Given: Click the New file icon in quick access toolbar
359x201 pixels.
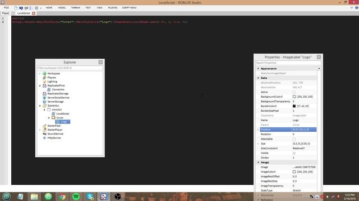Looking at the screenshot, I should point(16,8).
